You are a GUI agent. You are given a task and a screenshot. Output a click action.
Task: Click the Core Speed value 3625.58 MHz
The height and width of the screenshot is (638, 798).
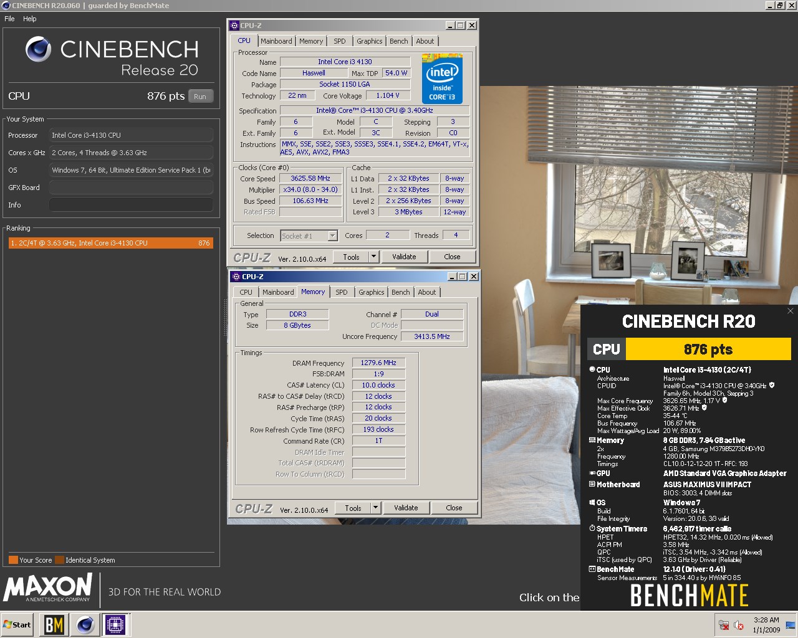click(310, 178)
